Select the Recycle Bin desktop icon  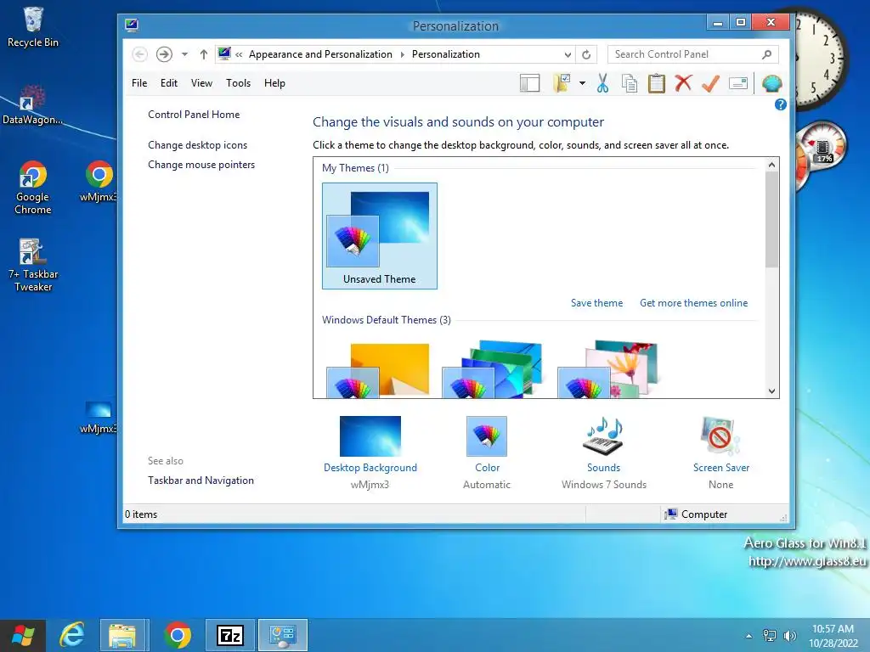point(33,27)
